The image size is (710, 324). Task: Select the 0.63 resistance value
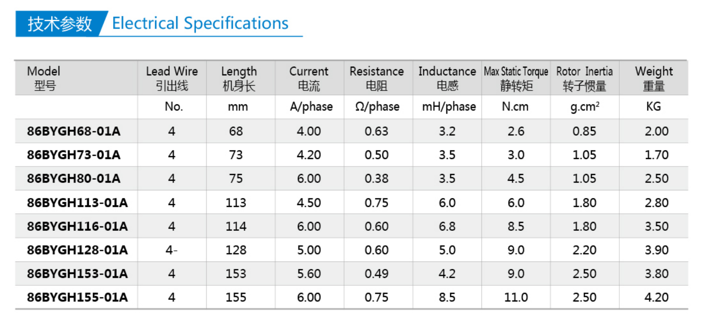(376, 131)
